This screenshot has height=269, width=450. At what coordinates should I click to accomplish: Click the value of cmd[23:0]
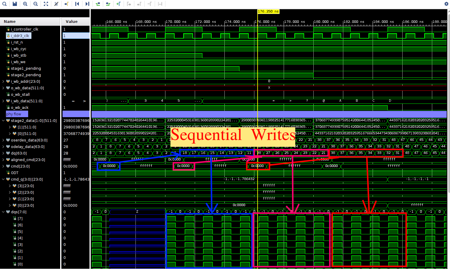point(71,166)
